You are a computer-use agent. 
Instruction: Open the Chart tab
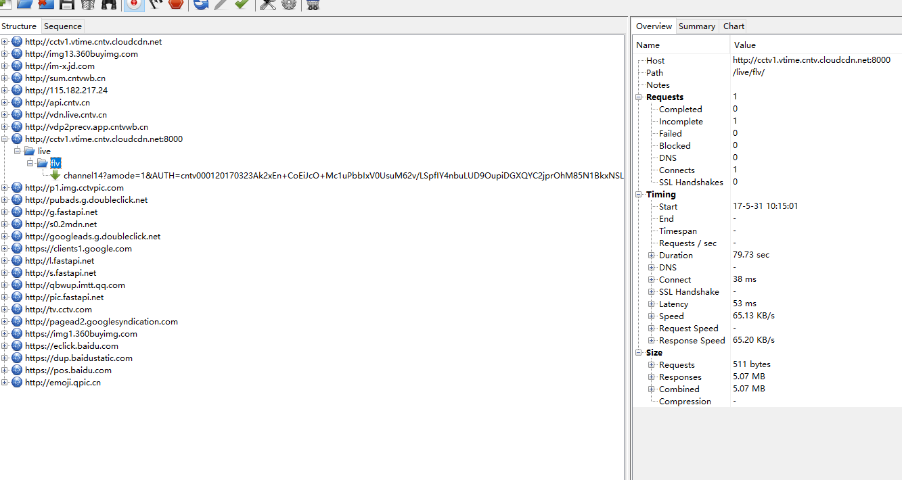pos(734,26)
